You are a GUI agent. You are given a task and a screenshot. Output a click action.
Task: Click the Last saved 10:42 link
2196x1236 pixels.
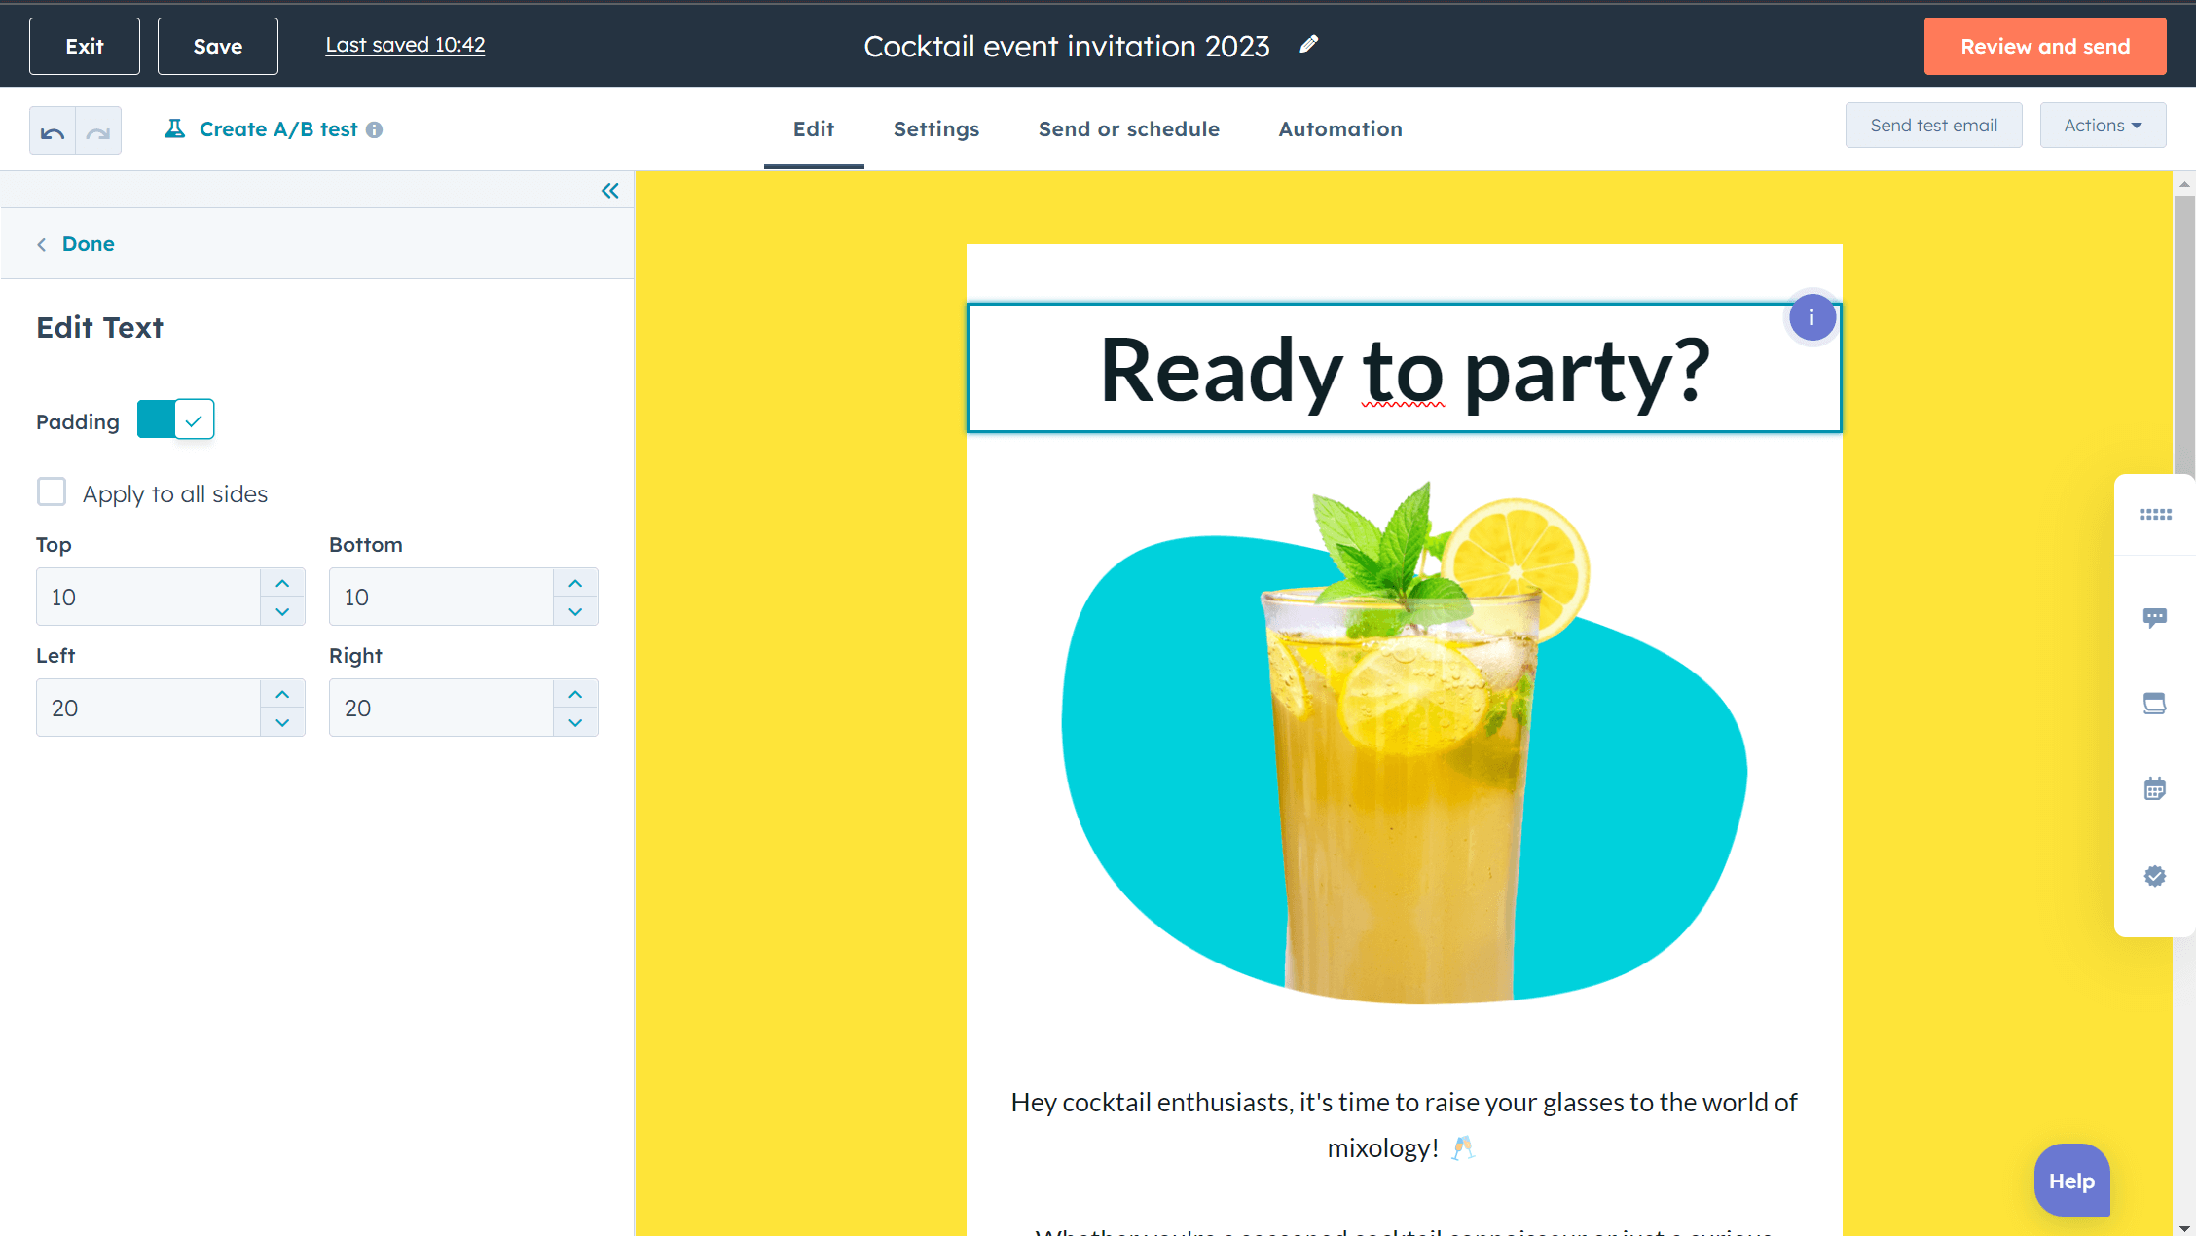(x=405, y=45)
